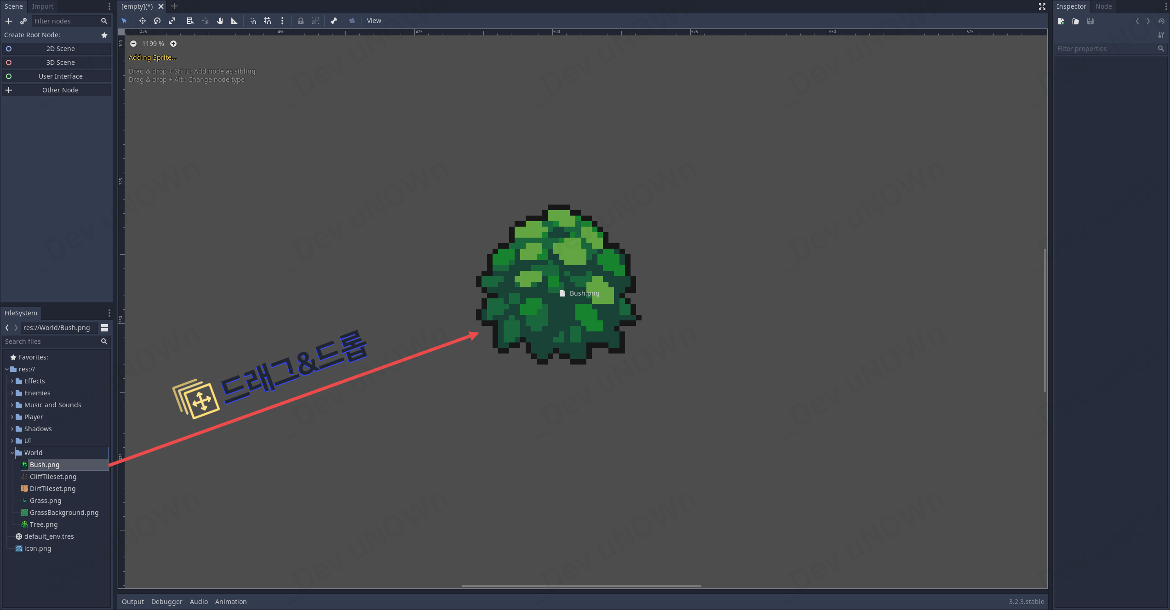Select the Rotate mode tool
Image resolution: width=1170 pixels, height=610 pixels.
pos(157,21)
